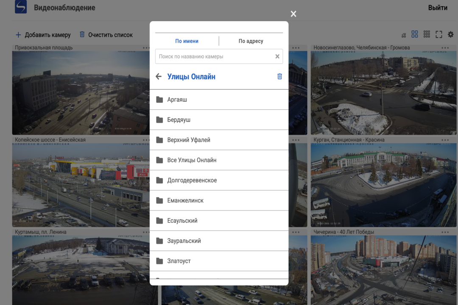Switch to the По имени tab
The image size is (458, 305).
(x=187, y=41)
